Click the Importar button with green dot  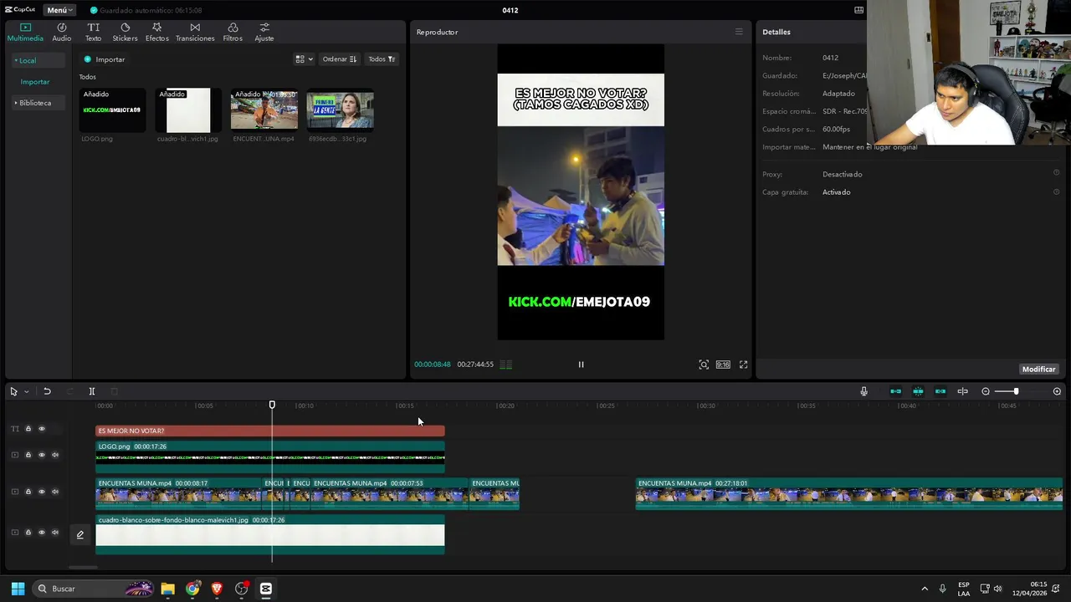[105, 59]
